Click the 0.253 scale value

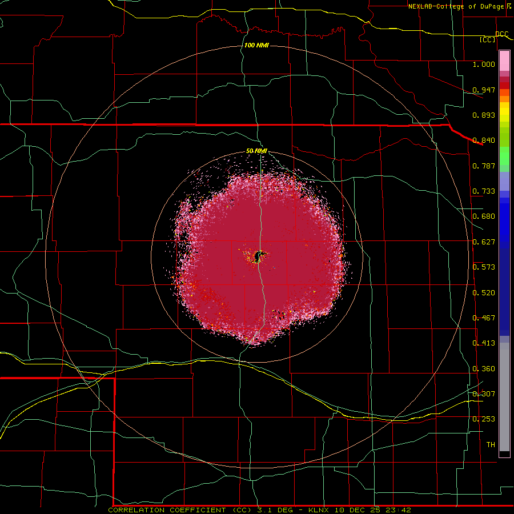[484, 419]
